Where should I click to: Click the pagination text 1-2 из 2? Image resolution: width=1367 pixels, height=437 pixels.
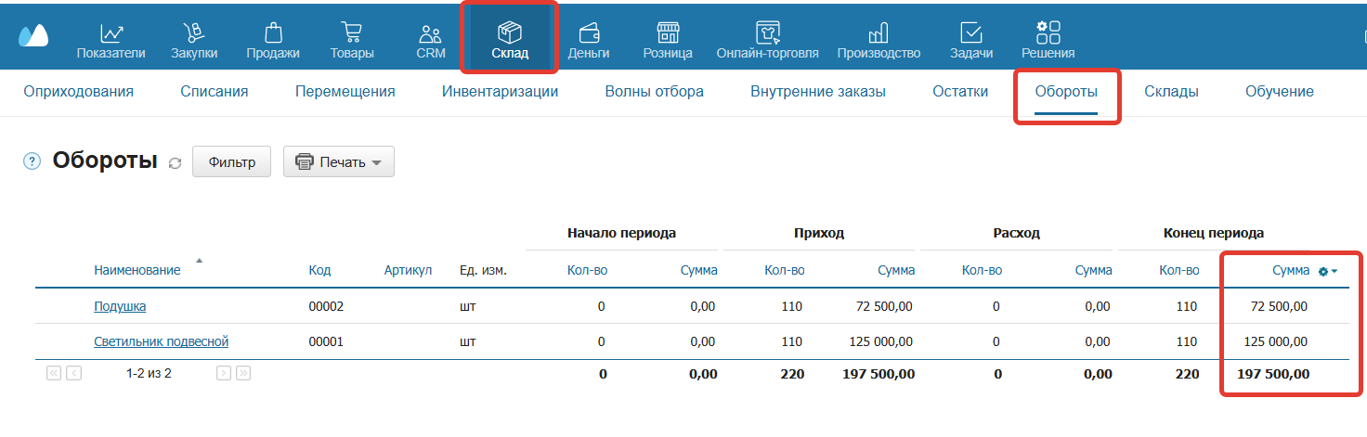(x=149, y=374)
